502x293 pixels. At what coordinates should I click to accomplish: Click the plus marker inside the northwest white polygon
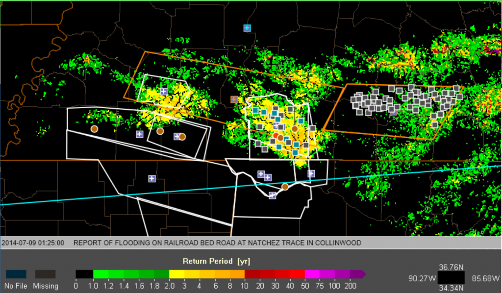pos(164,92)
